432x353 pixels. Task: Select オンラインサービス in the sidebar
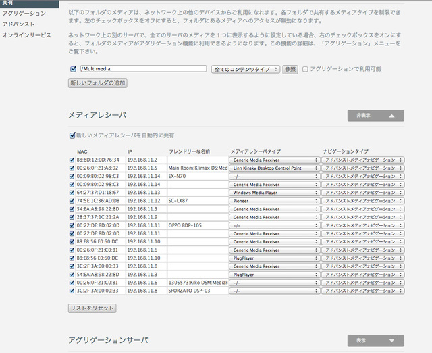pos(26,34)
